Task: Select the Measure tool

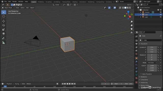Action: tap(4, 42)
